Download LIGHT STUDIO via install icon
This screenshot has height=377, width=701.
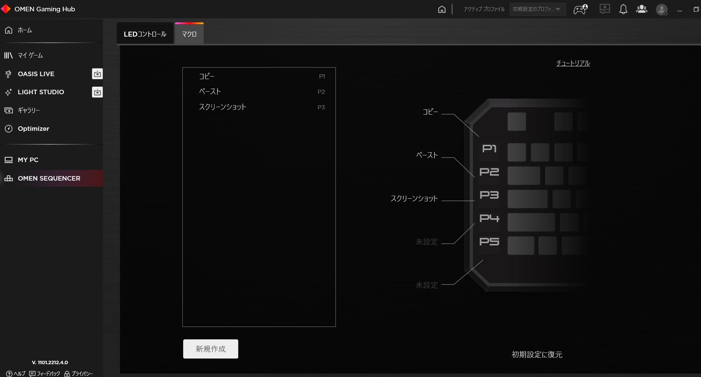(x=97, y=92)
